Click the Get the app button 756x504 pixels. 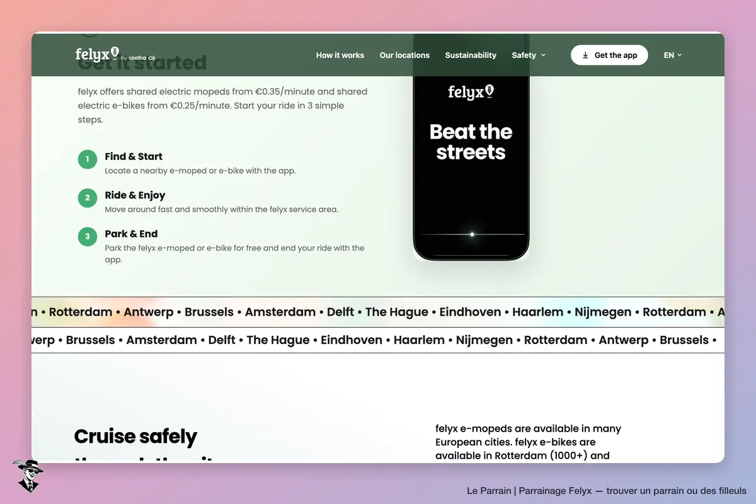coord(609,55)
